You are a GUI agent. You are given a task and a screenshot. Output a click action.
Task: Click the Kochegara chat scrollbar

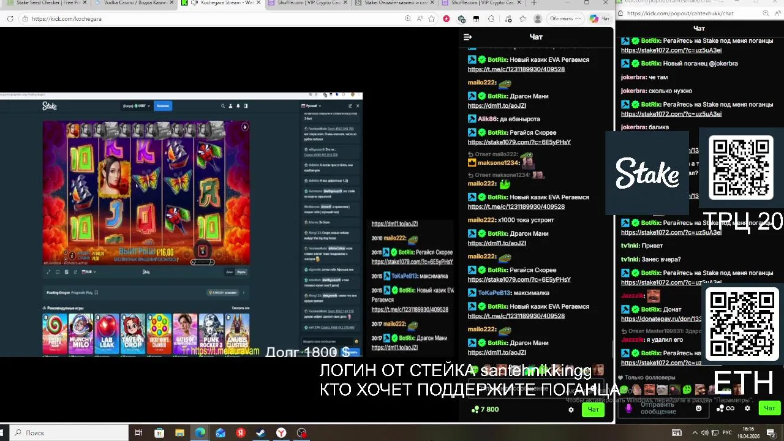[612, 350]
